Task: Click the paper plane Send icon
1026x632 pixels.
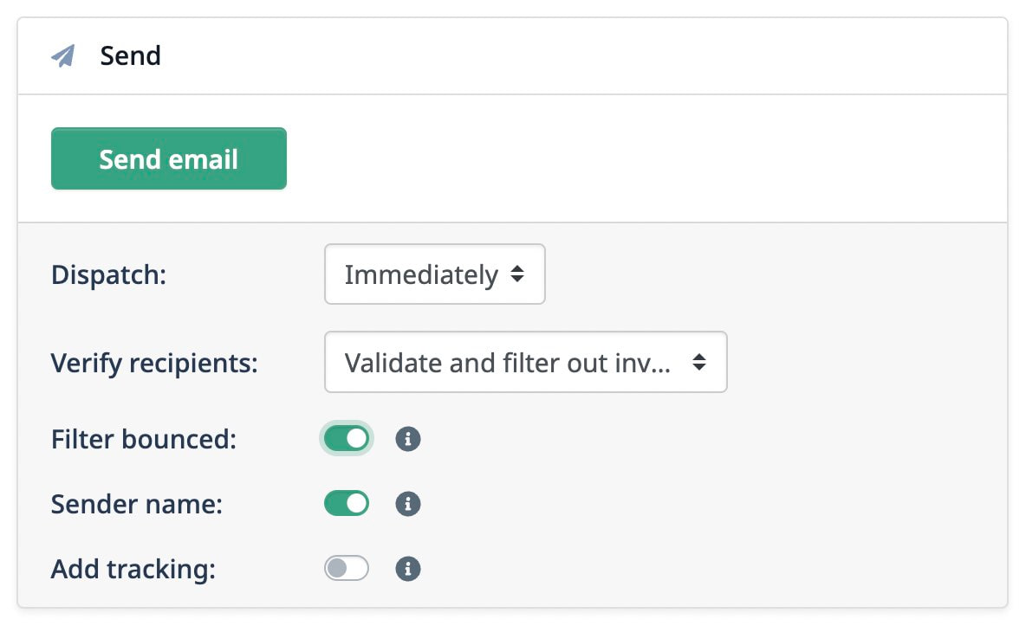Action: coord(63,55)
